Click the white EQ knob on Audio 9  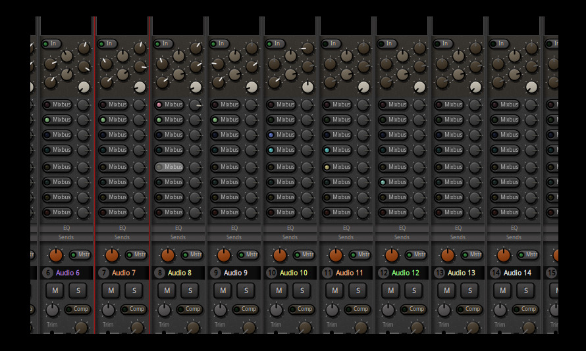point(252,87)
